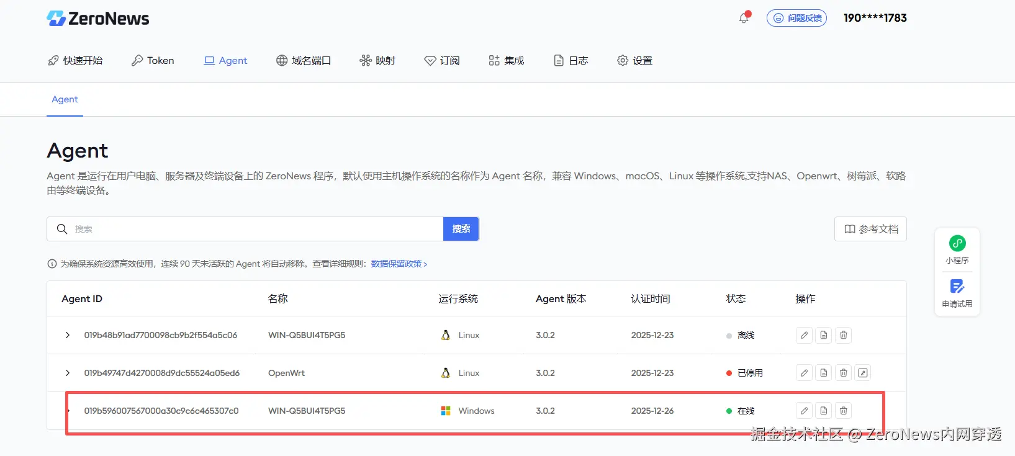This screenshot has width=1015, height=456.
Task: Click 认证时间 column header
Action: tap(651, 298)
